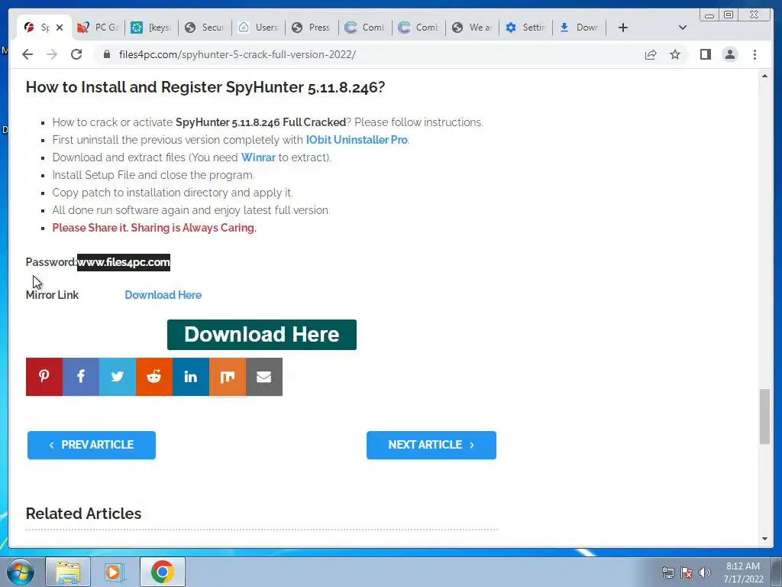
Task: Share article via email icon
Action: [263, 376]
